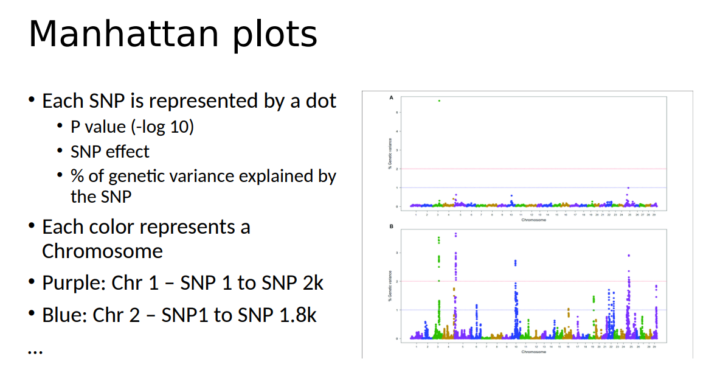Click the tallest green peak in plot B
The image size is (720, 381).
pos(438,238)
